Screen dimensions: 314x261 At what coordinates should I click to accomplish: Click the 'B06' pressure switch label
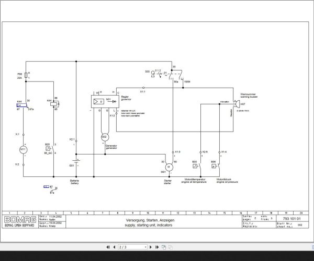[x=214, y=162]
